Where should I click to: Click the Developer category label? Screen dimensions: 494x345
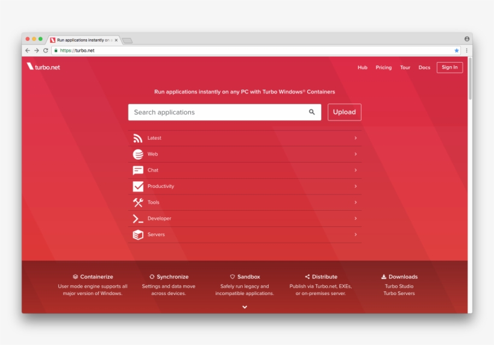click(x=159, y=219)
